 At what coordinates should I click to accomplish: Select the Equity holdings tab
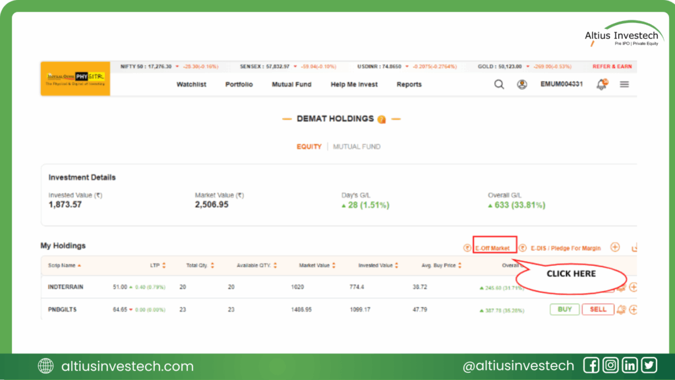tap(308, 146)
